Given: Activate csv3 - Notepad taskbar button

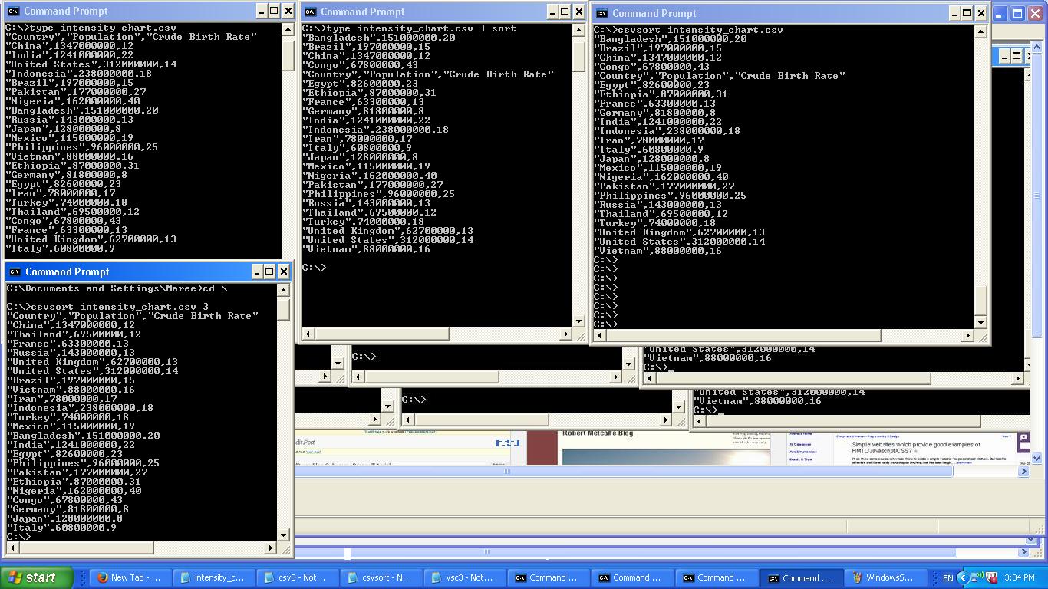Looking at the screenshot, I should tap(296, 577).
